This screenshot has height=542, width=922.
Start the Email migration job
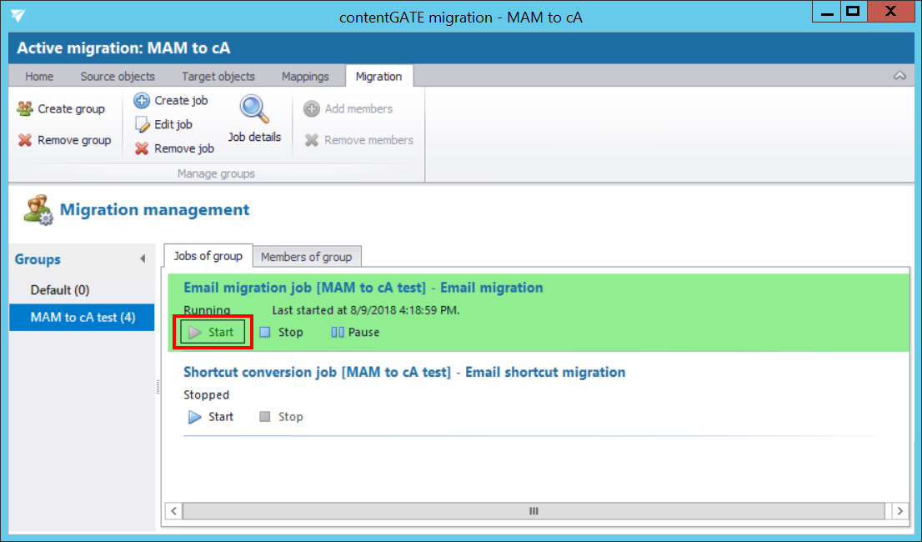[x=213, y=332]
